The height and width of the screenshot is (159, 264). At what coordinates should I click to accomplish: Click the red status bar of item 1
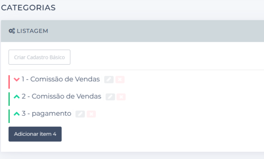(x=9, y=82)
